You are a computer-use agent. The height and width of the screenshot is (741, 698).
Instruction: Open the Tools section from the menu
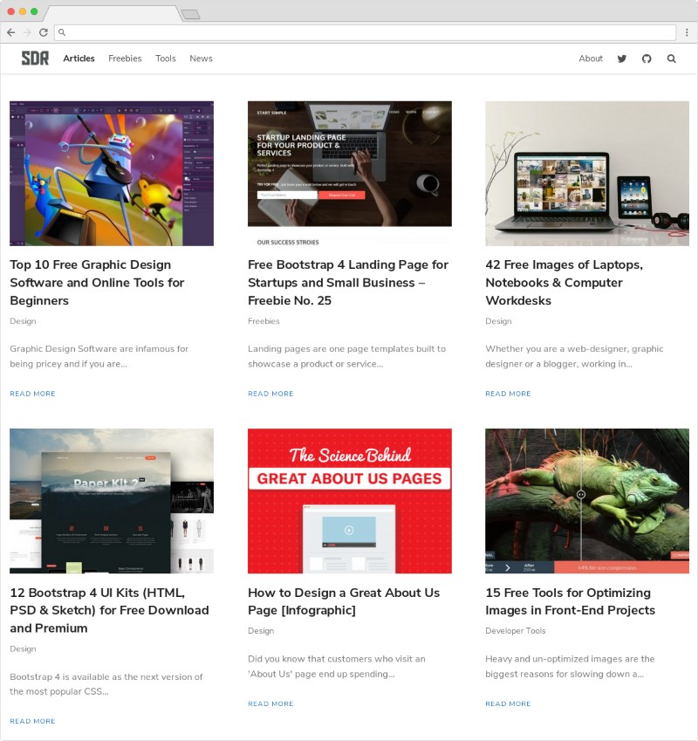(x=166, y=58)
